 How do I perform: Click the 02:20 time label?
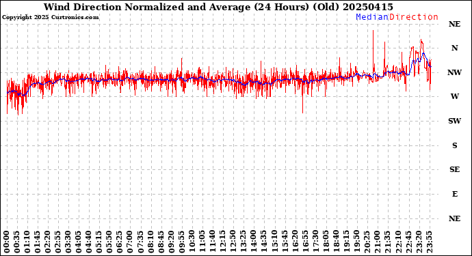click(48, 242)
